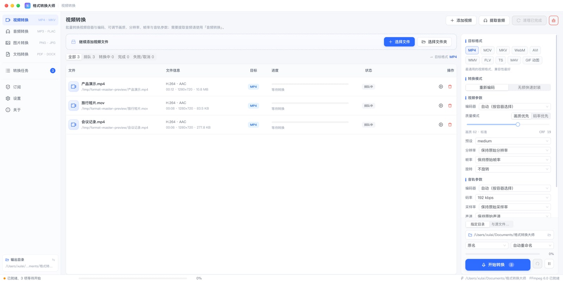Delete 产品演示.mp4 from the list
Image resolution: width=563 pixels, height=282 pixels.
(450, 87)
